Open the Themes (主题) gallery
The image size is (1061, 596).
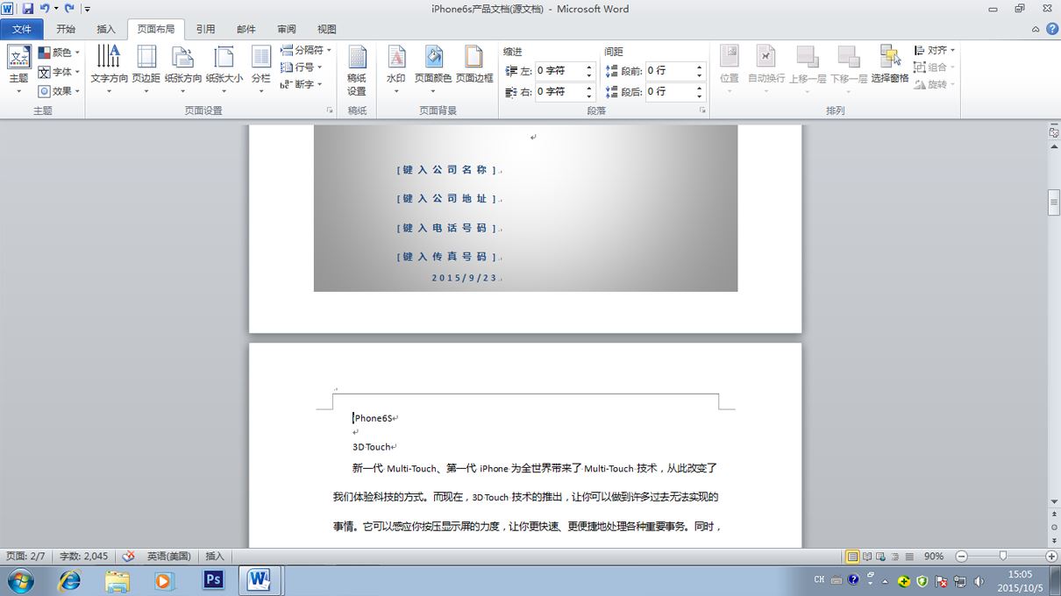[x=18, y=70]
